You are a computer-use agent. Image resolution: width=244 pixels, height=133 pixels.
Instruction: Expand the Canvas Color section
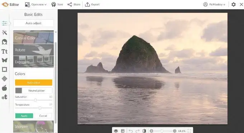click(33, 37)
